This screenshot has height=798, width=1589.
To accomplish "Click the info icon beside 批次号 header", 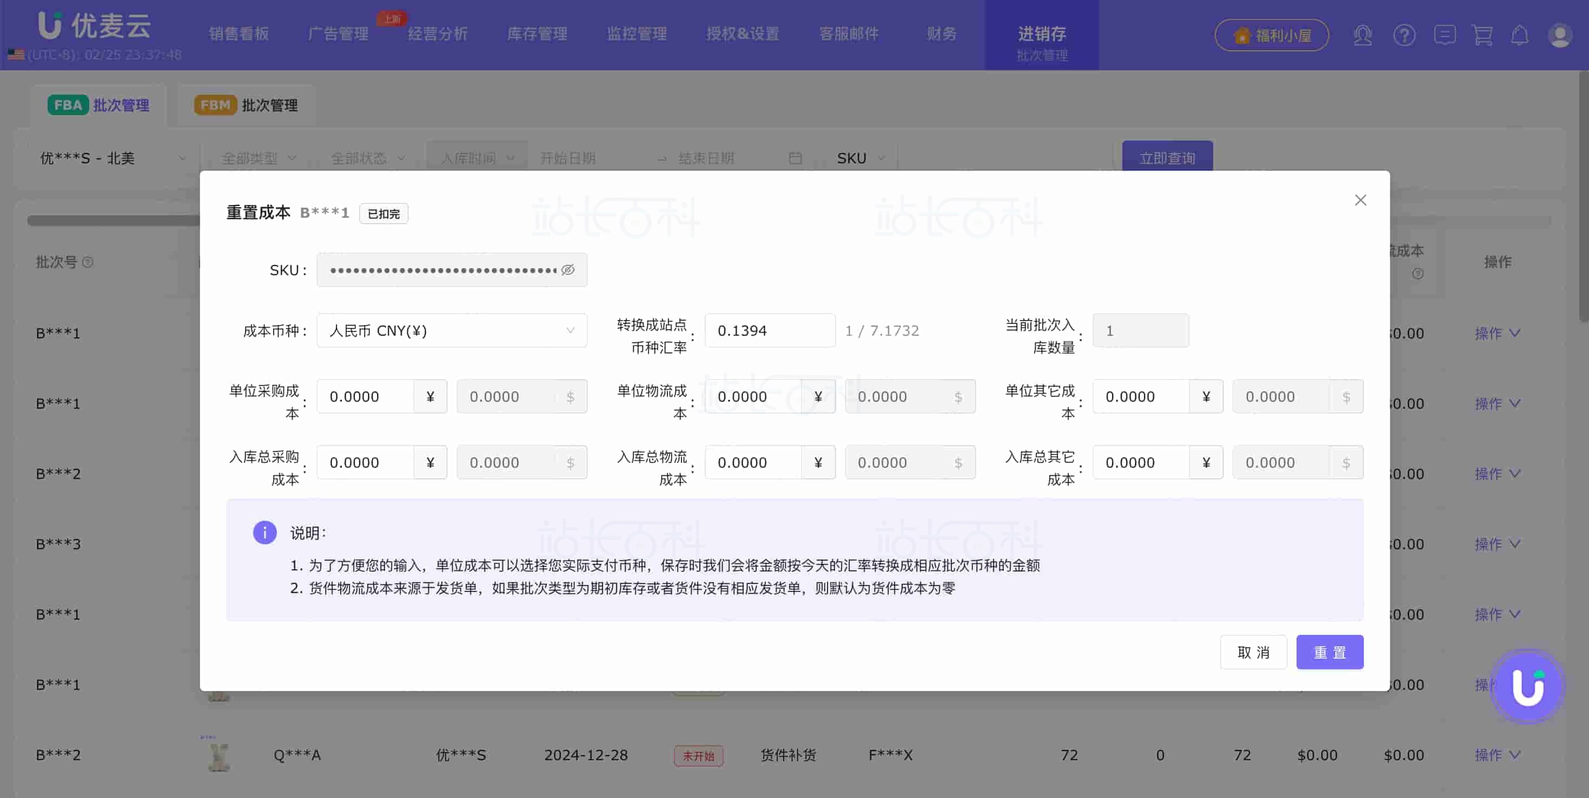I will tap(88, 262).
